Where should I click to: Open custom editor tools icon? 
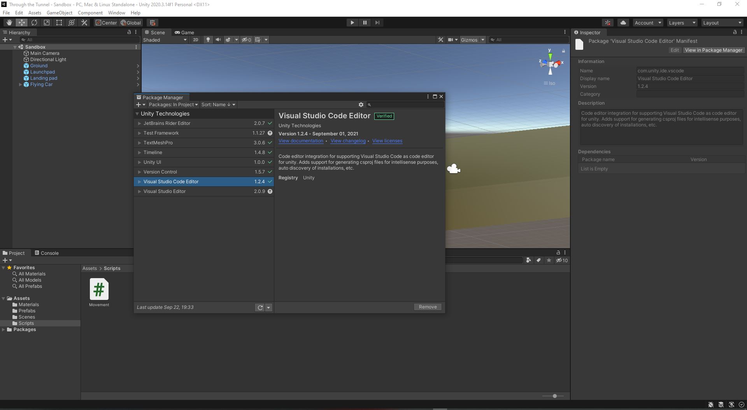point(84,23)
